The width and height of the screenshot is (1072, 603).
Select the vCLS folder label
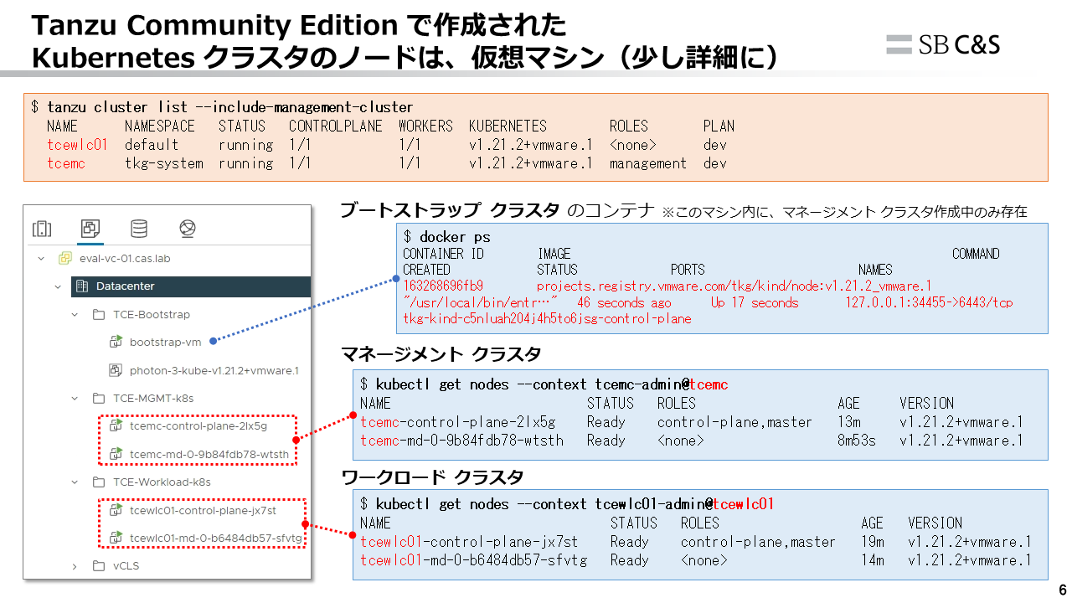tap(126, 565)
